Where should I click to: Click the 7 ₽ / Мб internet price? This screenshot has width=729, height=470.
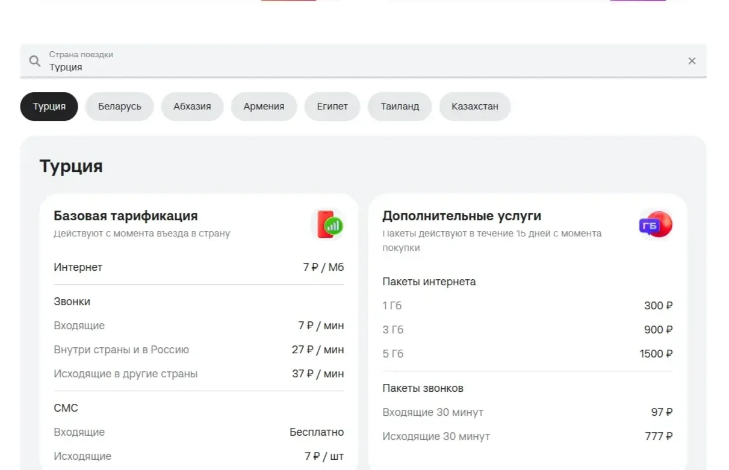324,267
